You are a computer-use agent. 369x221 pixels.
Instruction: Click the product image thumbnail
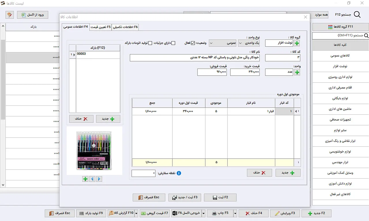94,150
